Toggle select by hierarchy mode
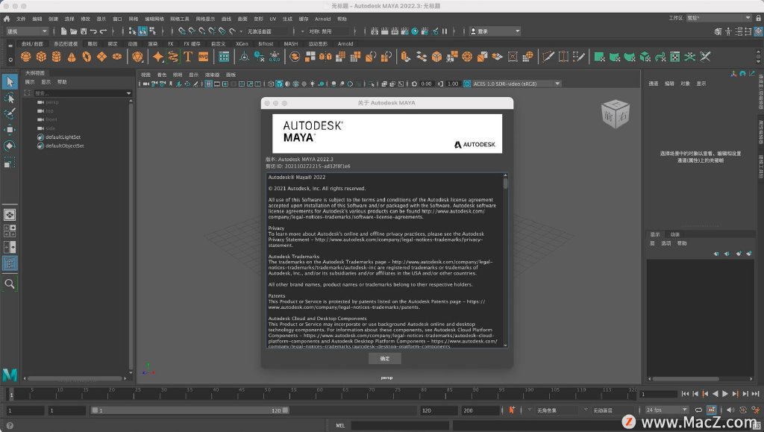The height and width of the screenshot is (432, 764). 132,31
